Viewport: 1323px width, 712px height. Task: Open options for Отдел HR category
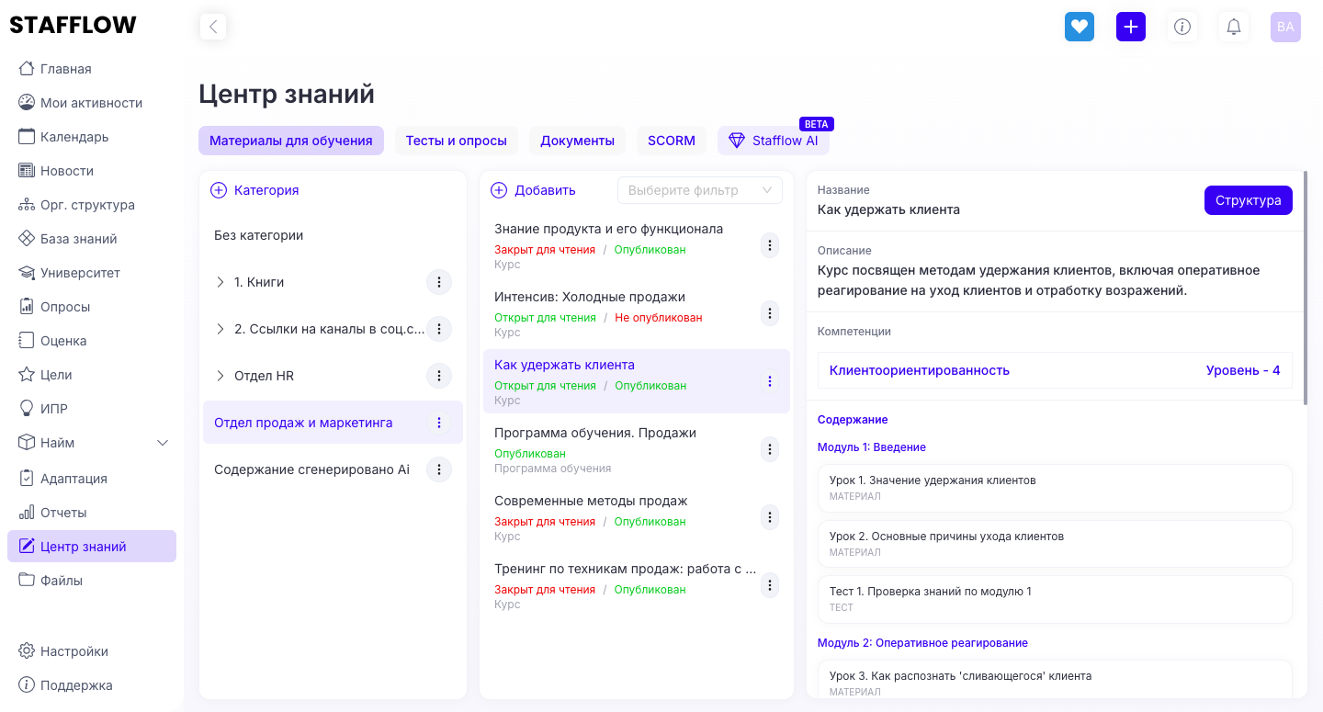coord(439,376)
